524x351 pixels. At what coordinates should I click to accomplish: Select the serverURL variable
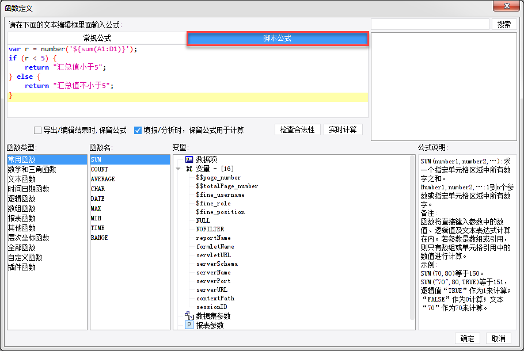(211, 290)
